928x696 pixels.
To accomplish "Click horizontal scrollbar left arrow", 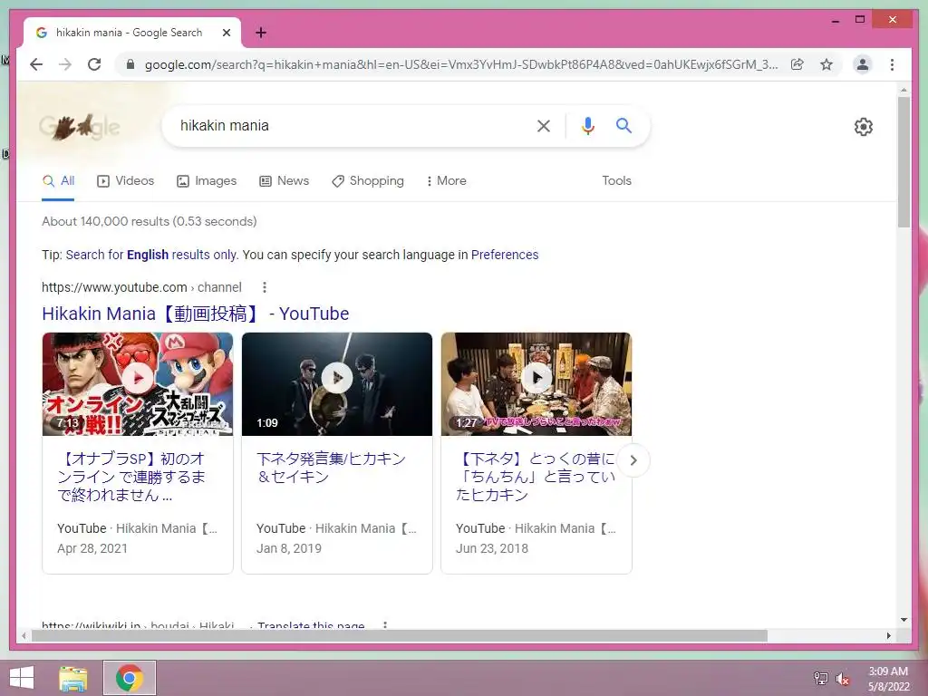I will point(23,635).
